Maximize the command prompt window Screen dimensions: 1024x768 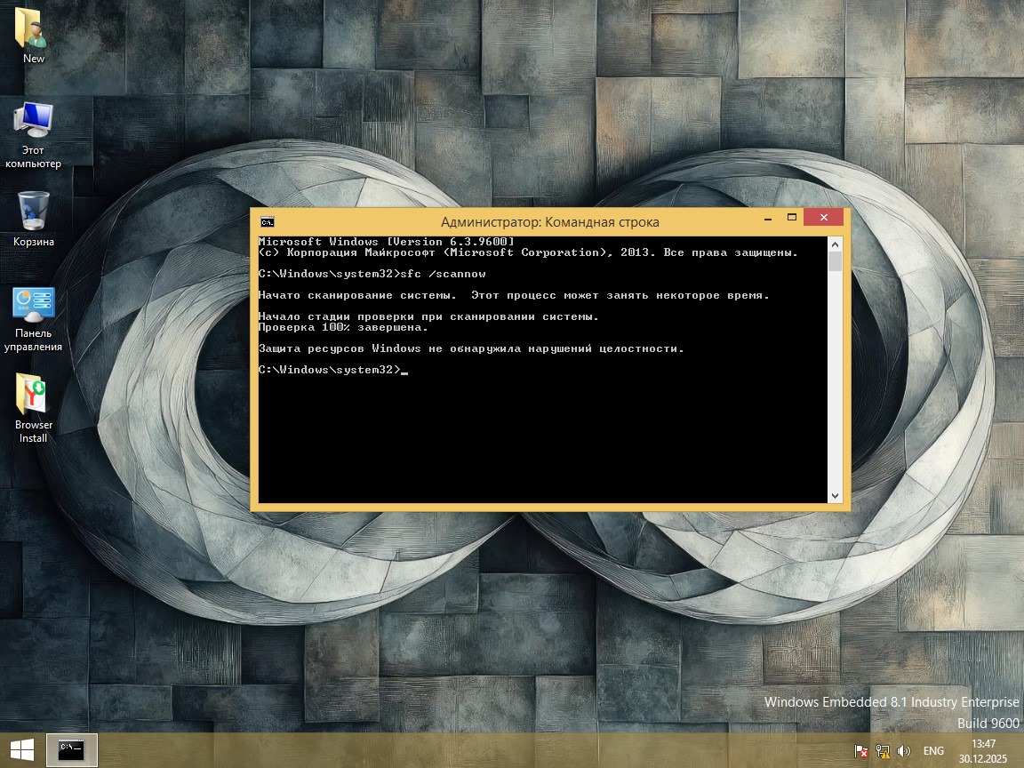791,218
